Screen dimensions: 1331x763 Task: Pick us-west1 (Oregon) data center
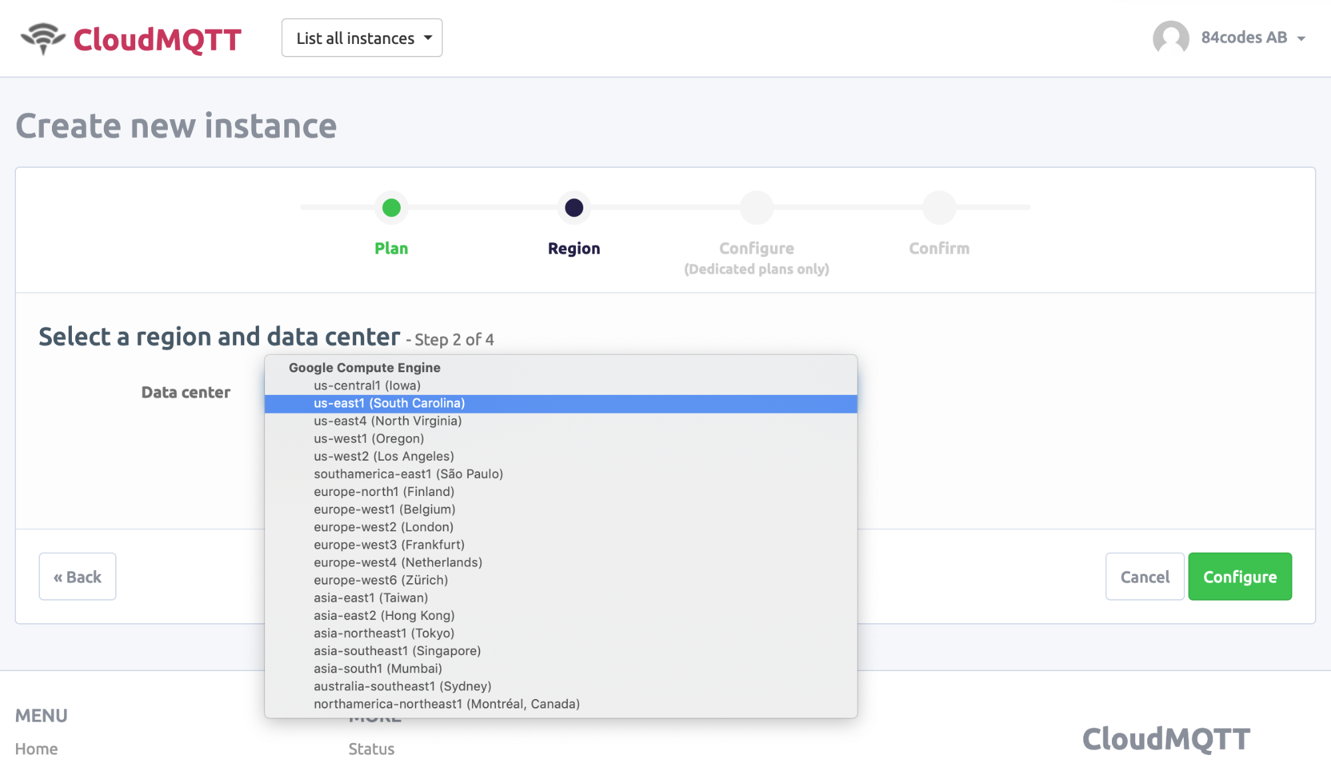click(x=561, y=439)
